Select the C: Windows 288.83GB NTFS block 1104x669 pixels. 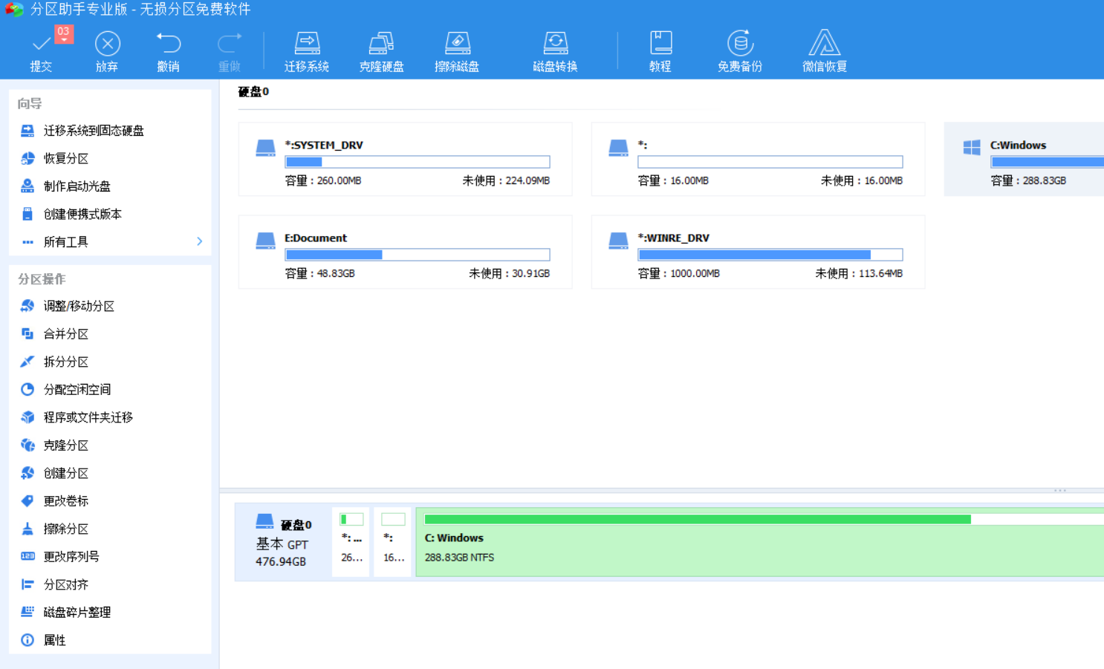759,542
